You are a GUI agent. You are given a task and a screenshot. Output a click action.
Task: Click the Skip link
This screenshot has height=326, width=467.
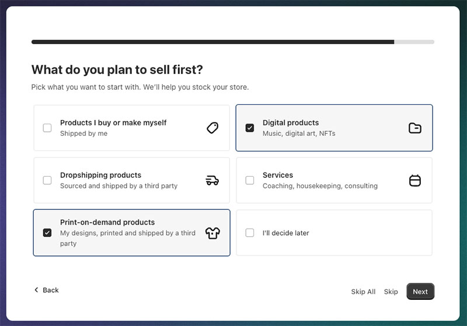[391, 292]
